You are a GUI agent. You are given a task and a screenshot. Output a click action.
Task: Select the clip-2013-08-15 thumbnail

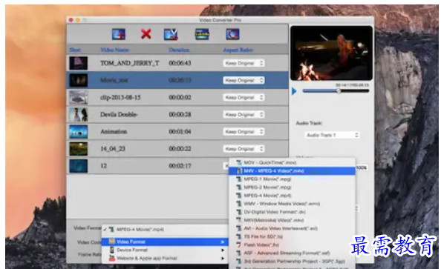pyautogui.click(x=79, y=97)
